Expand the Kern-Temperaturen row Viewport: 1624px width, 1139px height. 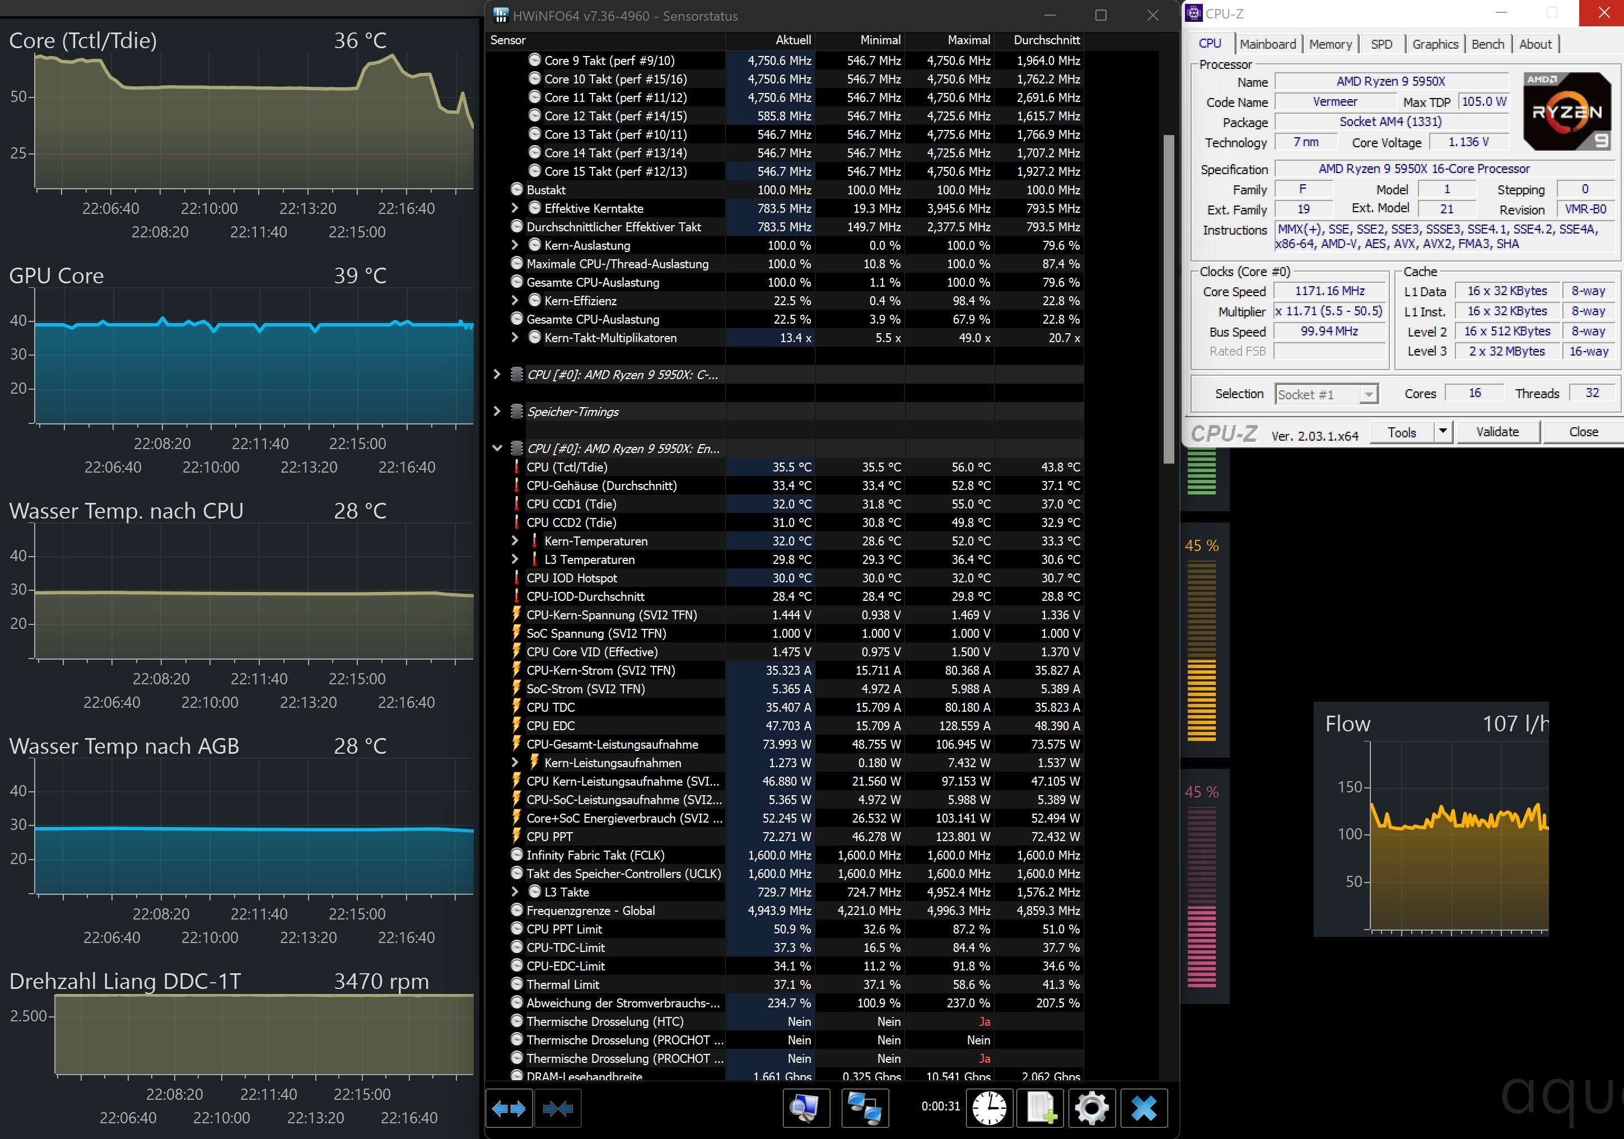pyautogui.click(x=515, y=540)
